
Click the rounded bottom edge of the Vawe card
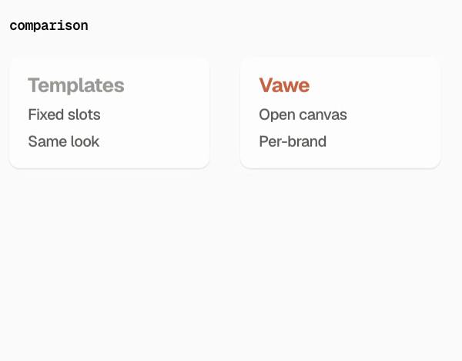point(340,168)
